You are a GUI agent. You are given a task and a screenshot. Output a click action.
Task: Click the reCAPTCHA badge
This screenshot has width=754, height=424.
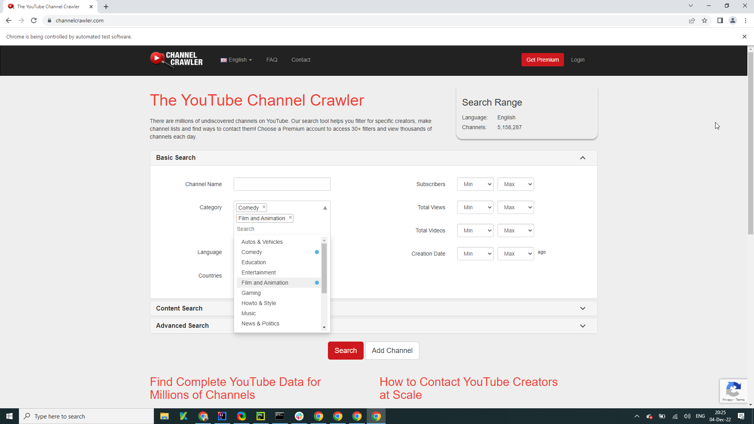pos(733,391)
